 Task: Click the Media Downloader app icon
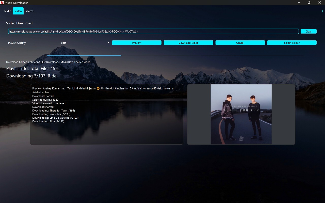click(x=2, y=3)
